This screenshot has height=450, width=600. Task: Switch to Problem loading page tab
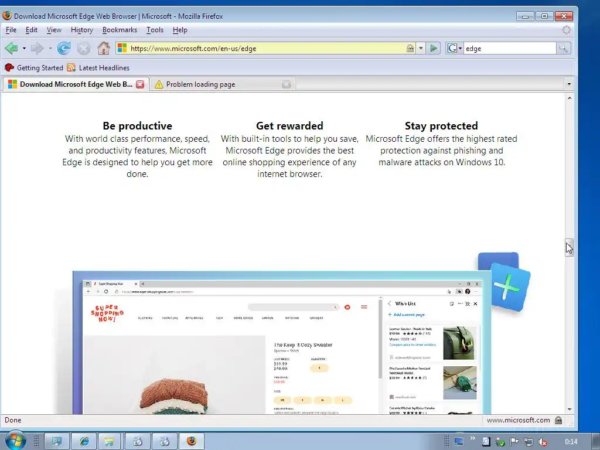[x=222, y=84]
